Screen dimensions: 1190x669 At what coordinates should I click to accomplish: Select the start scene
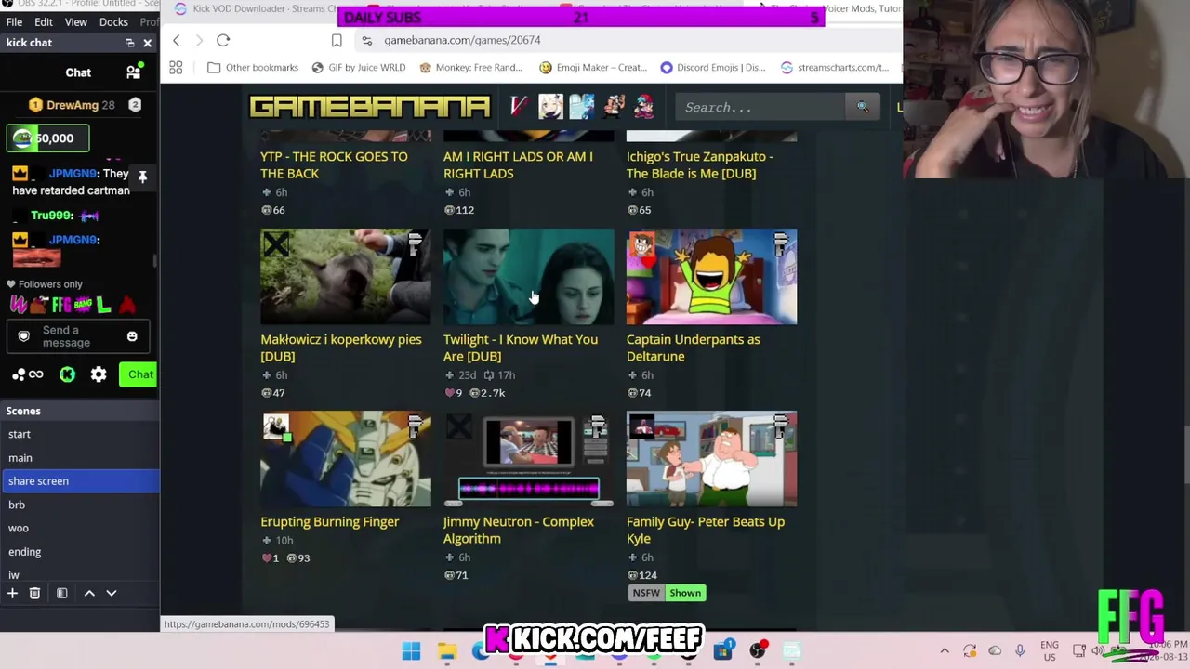80,434
